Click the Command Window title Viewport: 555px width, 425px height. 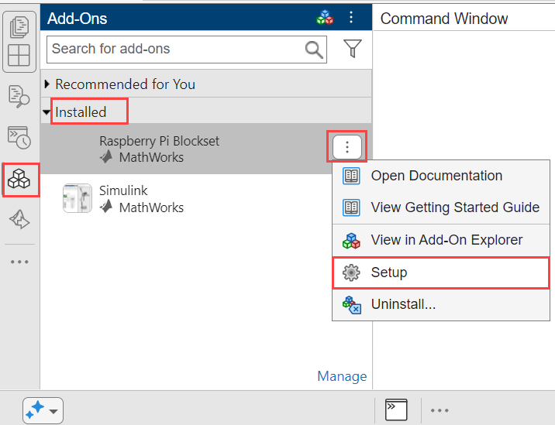(x=444, y=19)
